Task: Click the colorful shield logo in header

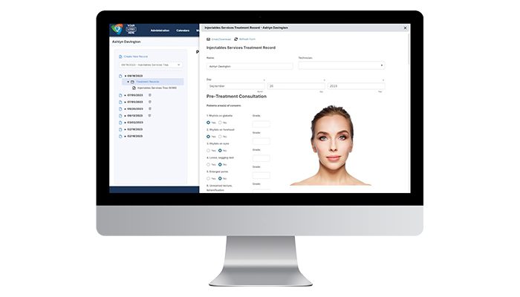Action: [x=117, y=29]
